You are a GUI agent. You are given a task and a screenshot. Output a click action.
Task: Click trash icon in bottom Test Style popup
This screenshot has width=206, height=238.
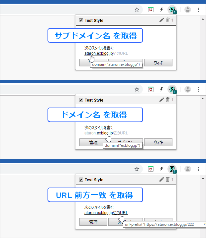(167, 179)
